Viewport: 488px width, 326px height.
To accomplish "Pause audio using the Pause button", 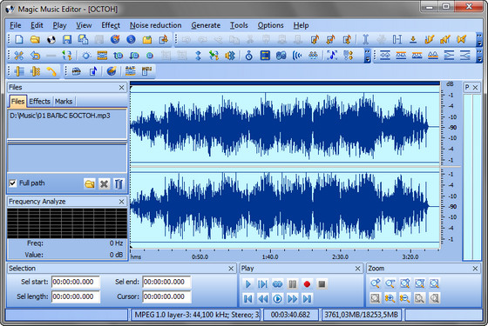I will pyautogui.click(x=292, y=284).
